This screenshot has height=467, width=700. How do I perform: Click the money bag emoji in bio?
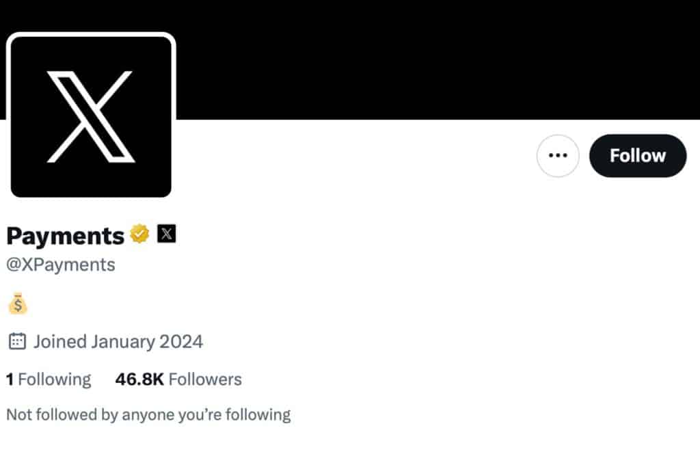[x=18, y=303]
